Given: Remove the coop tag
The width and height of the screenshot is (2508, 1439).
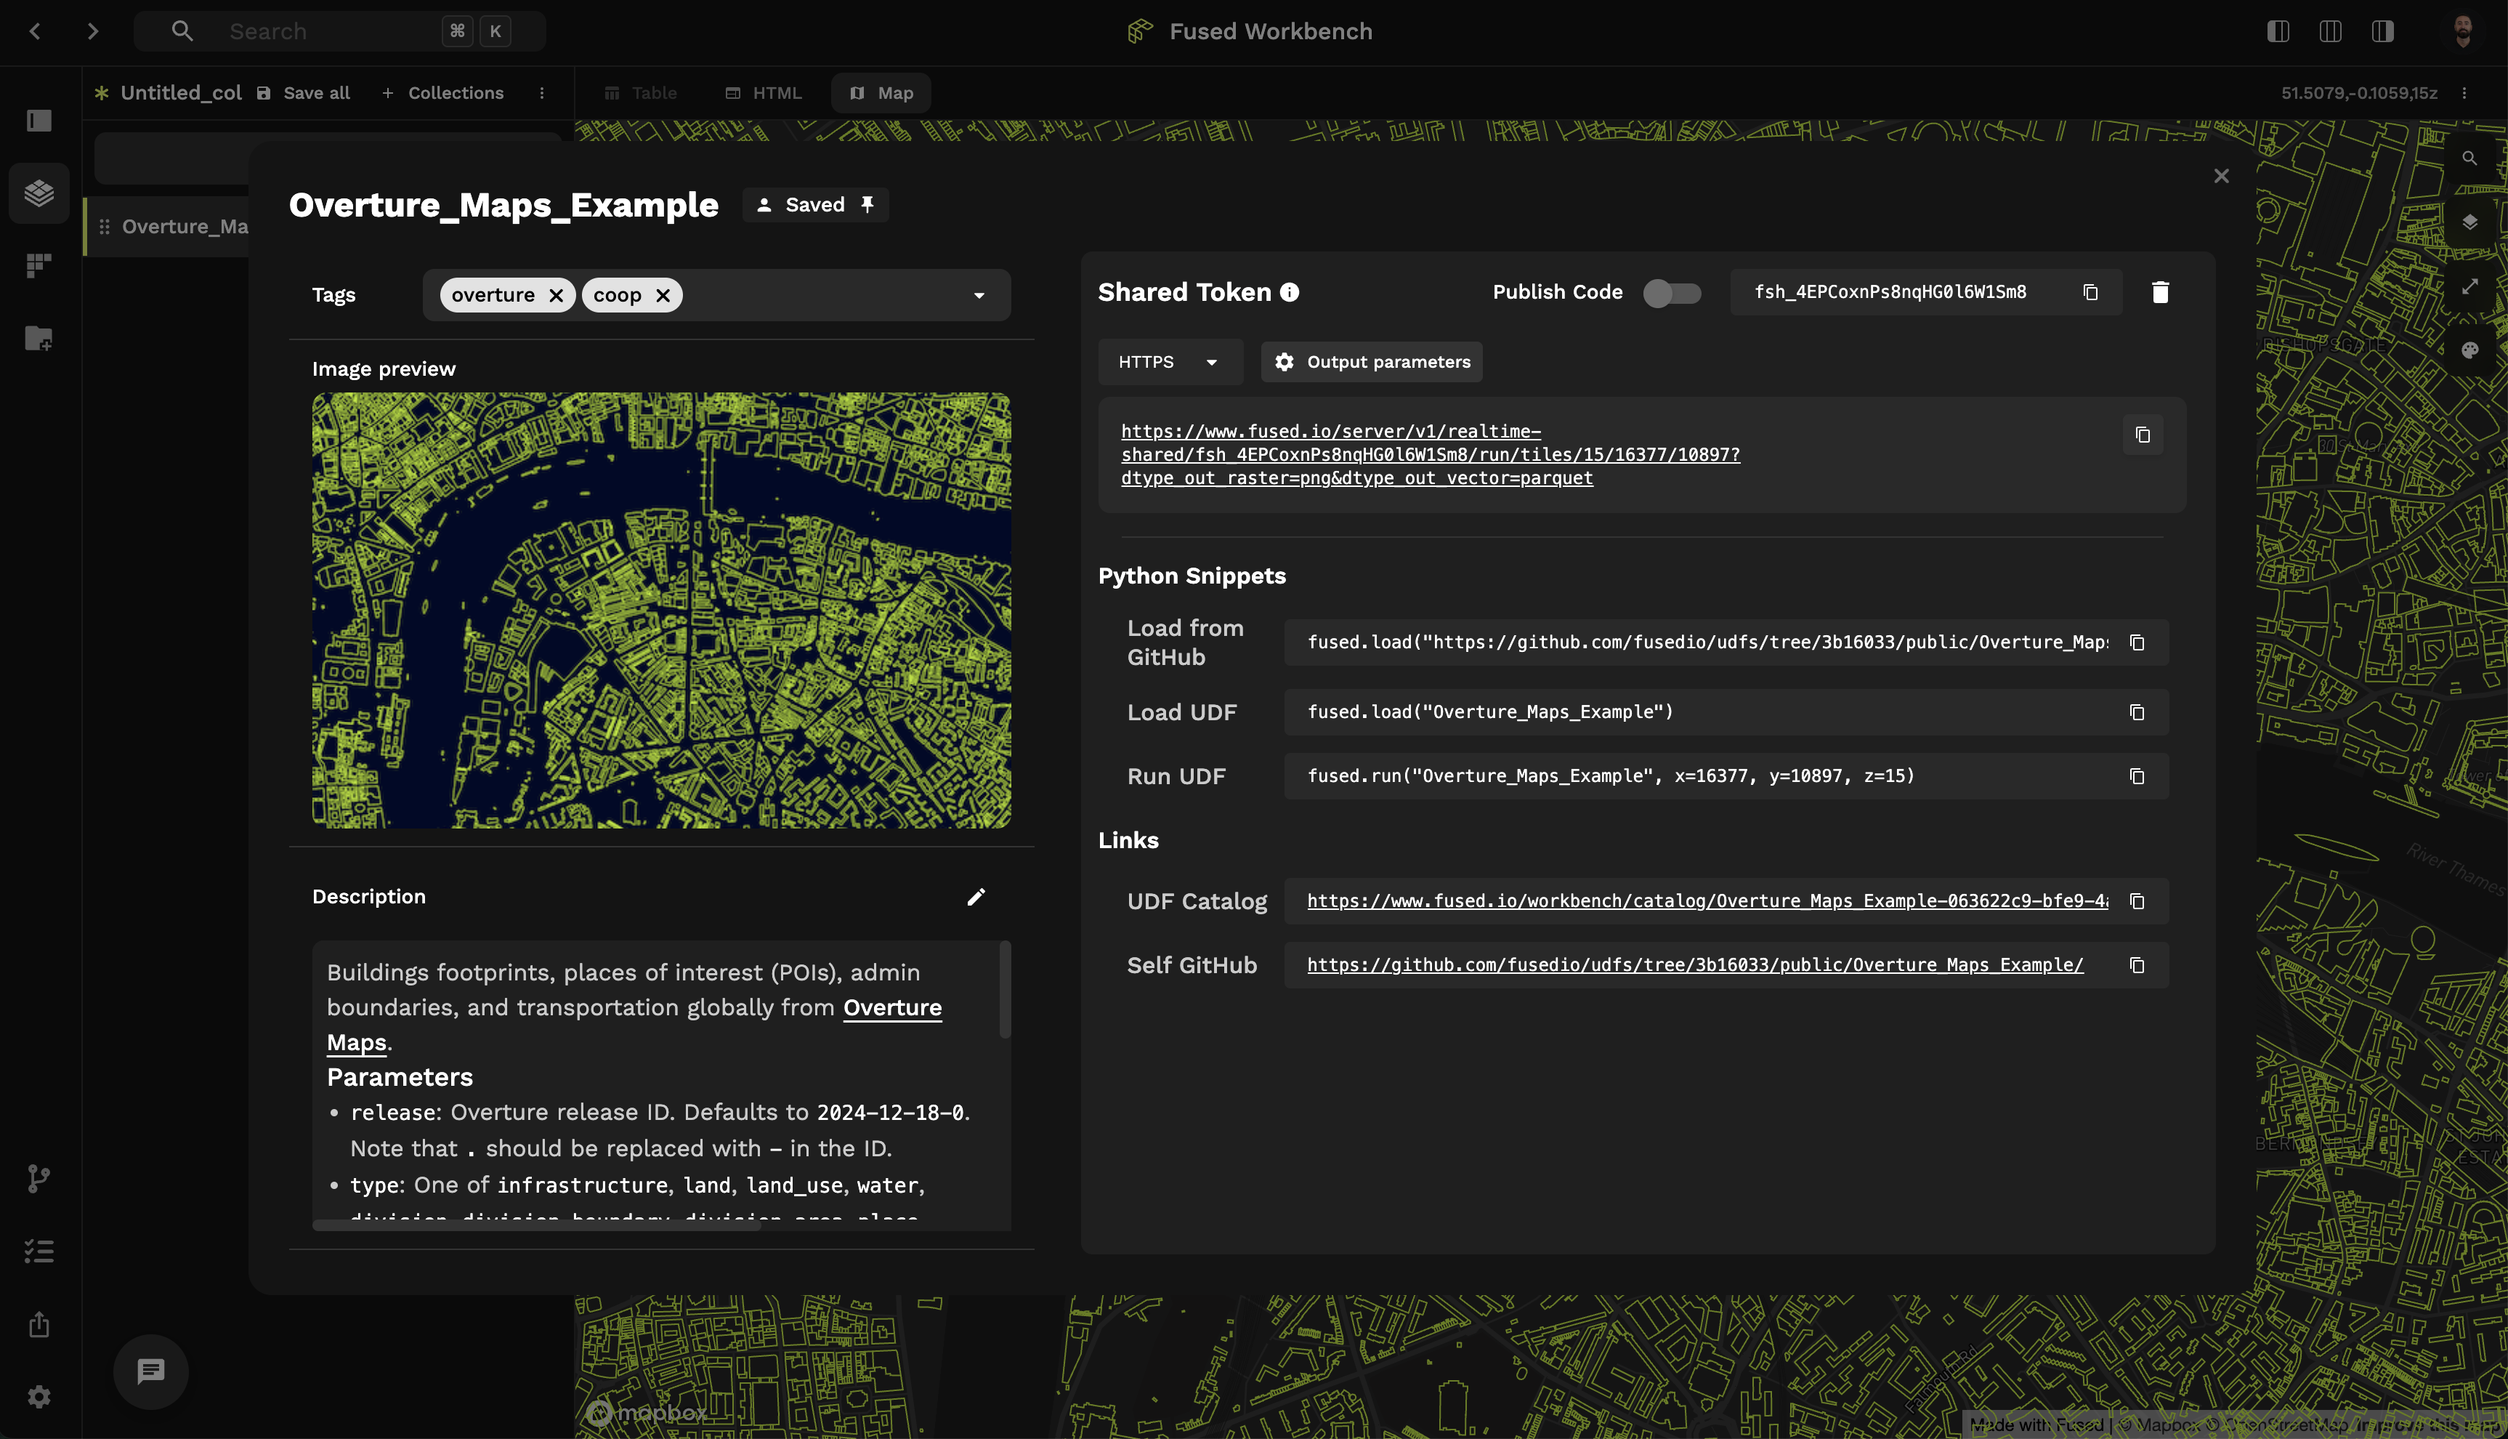Looking at the screenshot, I should click(663, 294).
